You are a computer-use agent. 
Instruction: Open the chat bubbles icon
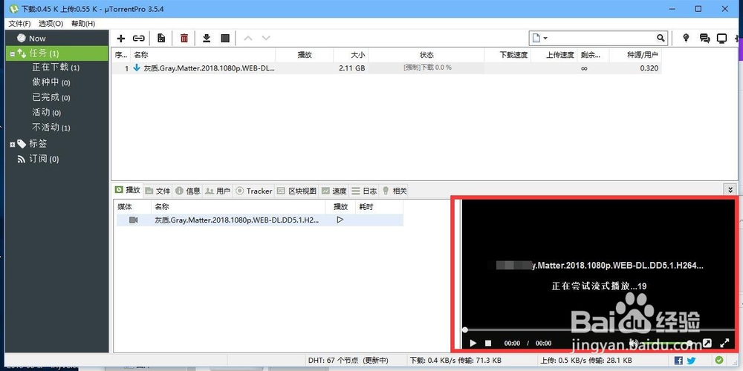704,39
